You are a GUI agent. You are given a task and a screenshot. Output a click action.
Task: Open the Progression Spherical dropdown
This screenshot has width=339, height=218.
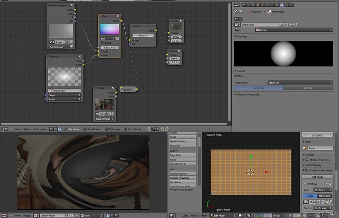(300, 82)
